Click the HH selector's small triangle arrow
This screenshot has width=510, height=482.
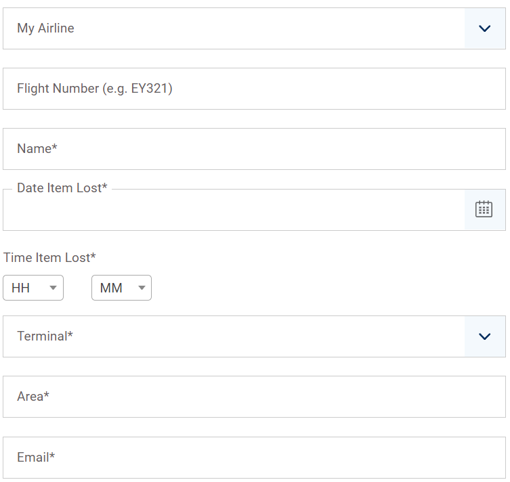tap(54, 288)
